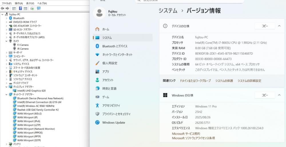
Task: Select the Bluetooth icon in device tree
Action: [x=10, y=18]
